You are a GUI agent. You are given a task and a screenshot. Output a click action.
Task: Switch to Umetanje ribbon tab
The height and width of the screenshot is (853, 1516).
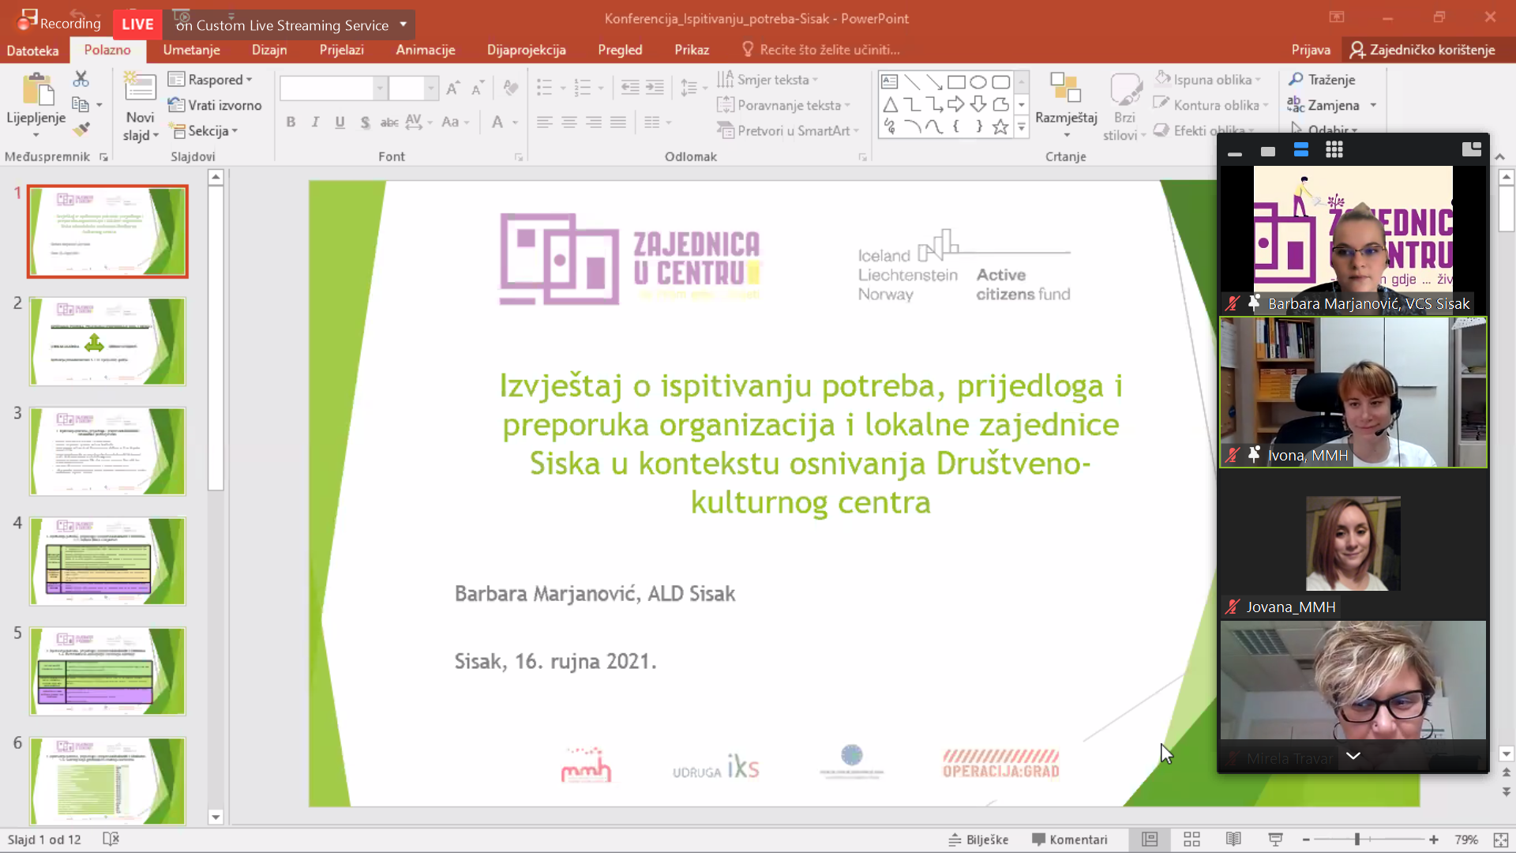point(191,50)
